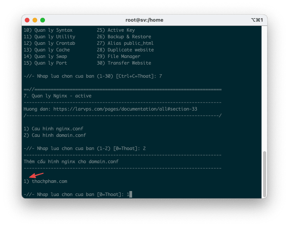Click the terminal scrollbar thumb
The image size is (289, 227).
[265, 173]
